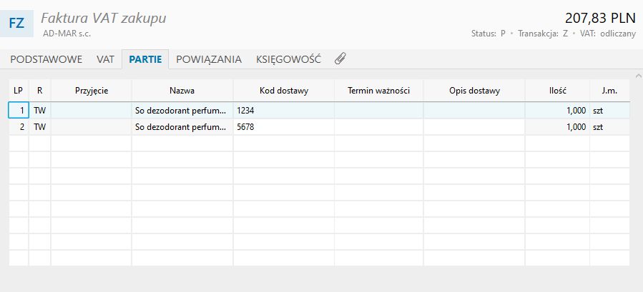The image size is (643, 292).
Task: Click row 1 LP cell
Action: point(19,111)
